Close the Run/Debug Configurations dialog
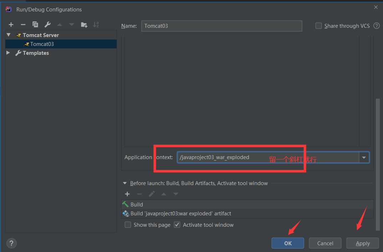 [x=376, y=7]
